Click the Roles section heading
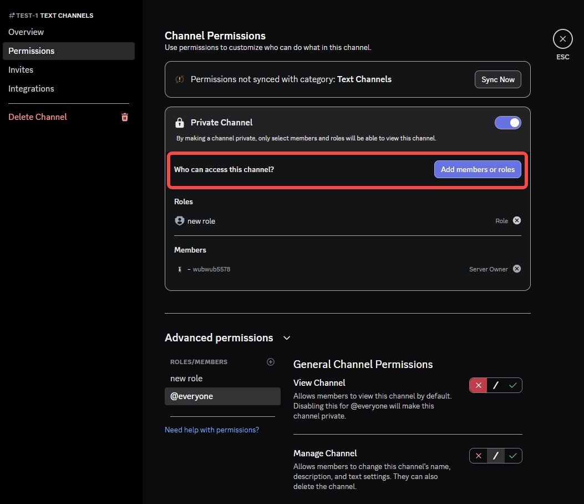Screen dimensions: 584x504 click(183, 201)
